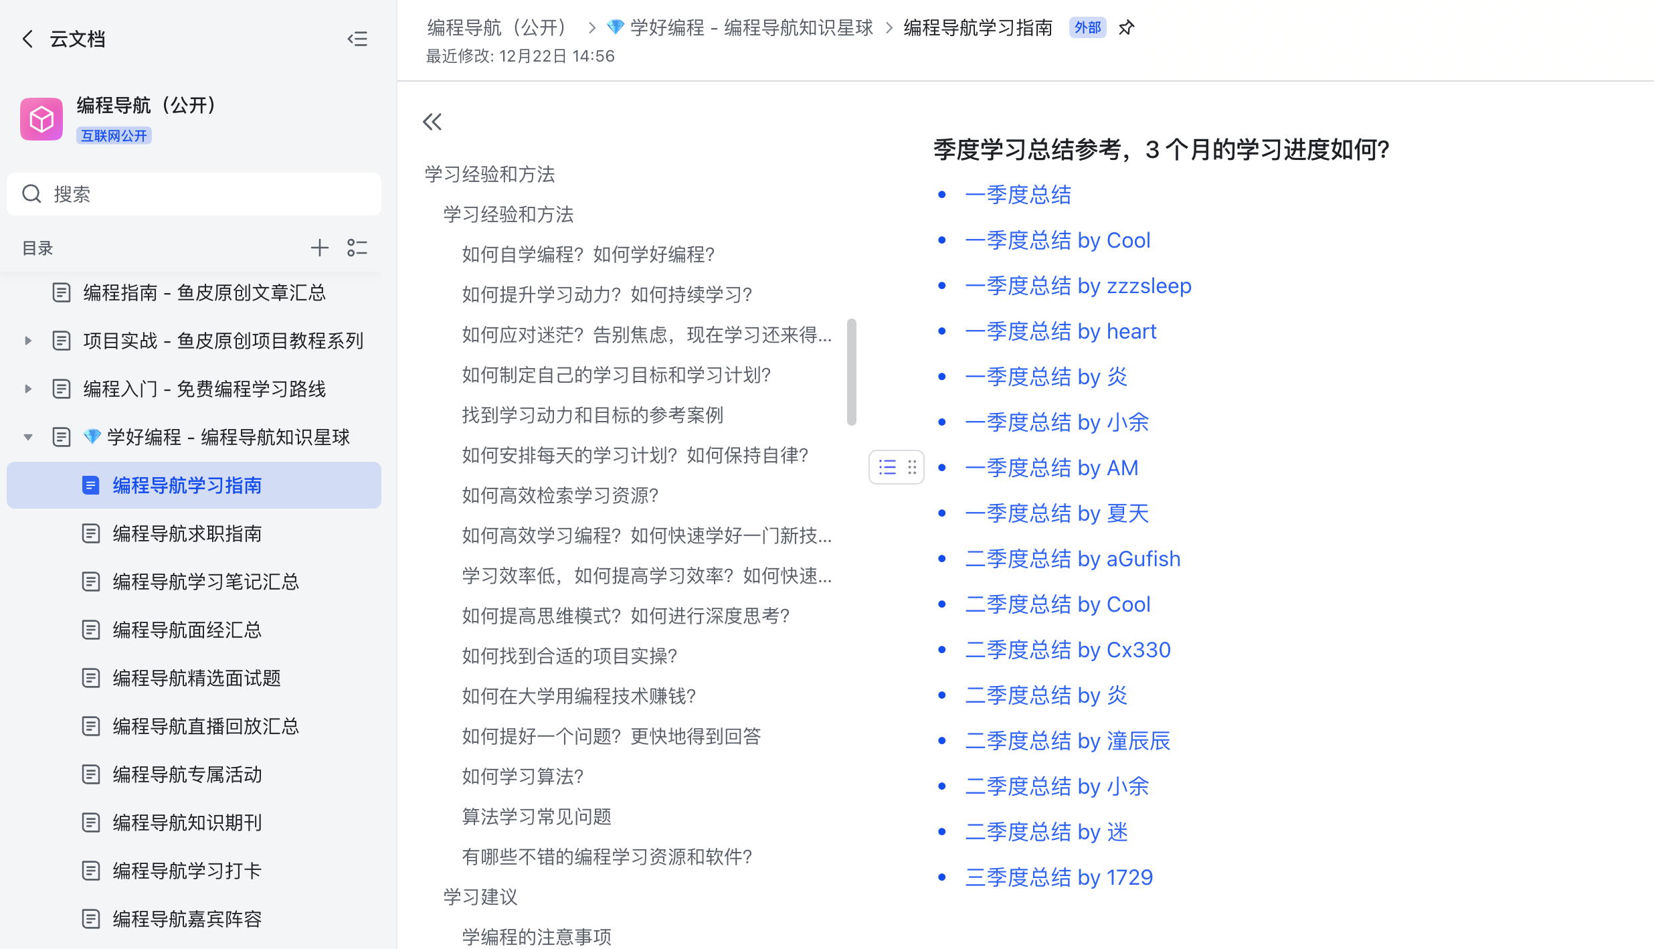Click the search magnifier icon
The height and width of the screenshot is (949, 1654).
(x=31, y=194)
